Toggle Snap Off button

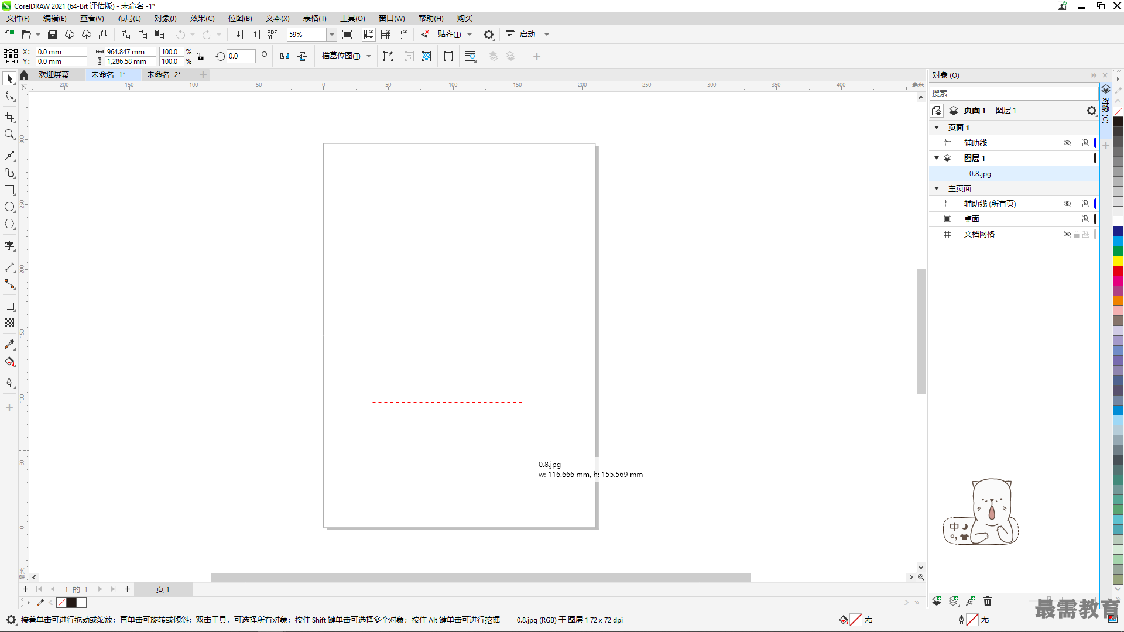(x=424, y=35)
